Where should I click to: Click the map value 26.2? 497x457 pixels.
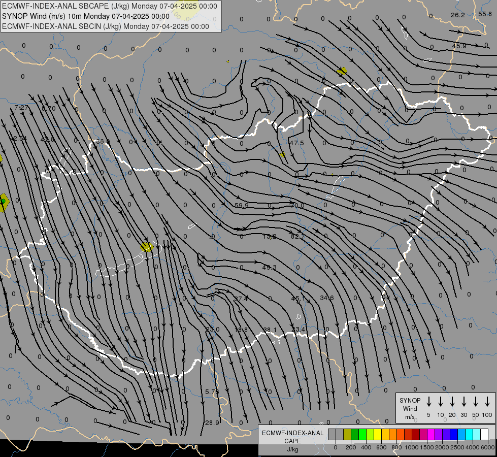click(458, 15)
